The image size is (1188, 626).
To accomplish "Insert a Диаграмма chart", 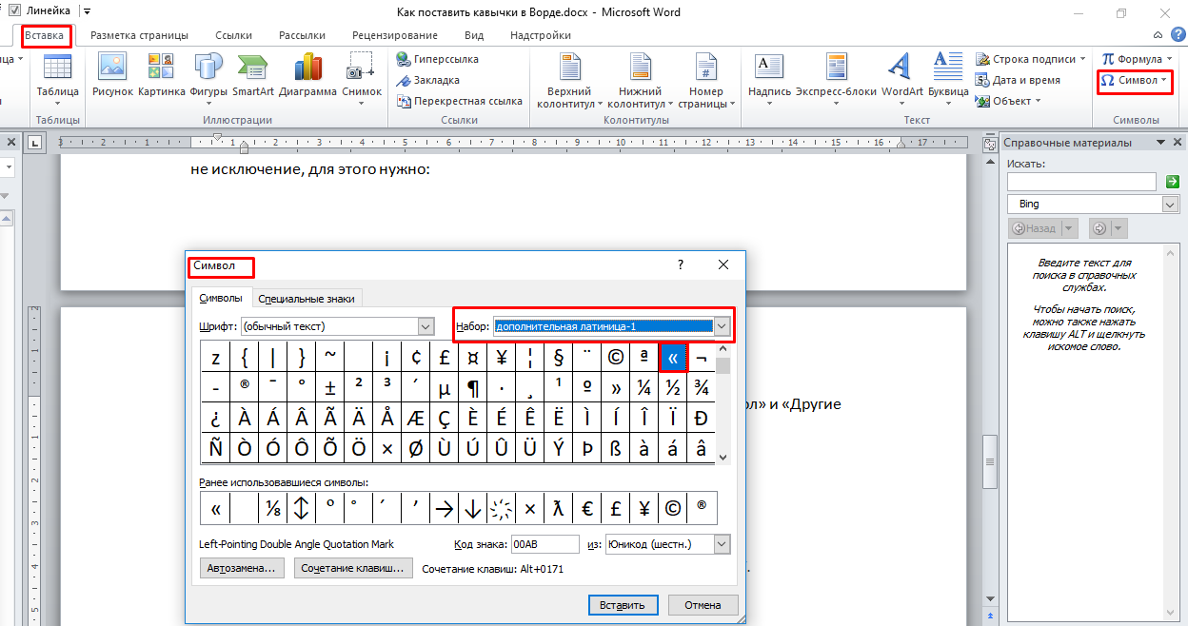I will 307,75.
